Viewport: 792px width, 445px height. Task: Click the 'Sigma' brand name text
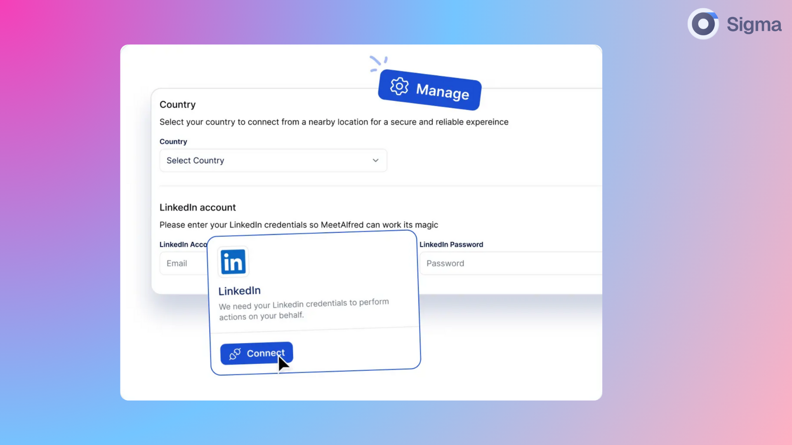pos(754,24)
